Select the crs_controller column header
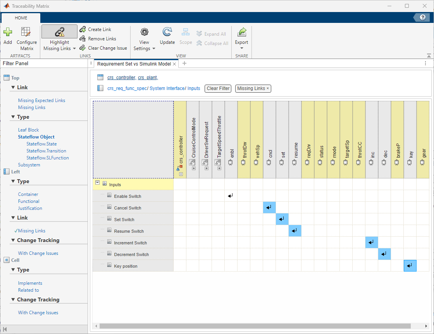 pyautogui.click(x=180, y=140)
